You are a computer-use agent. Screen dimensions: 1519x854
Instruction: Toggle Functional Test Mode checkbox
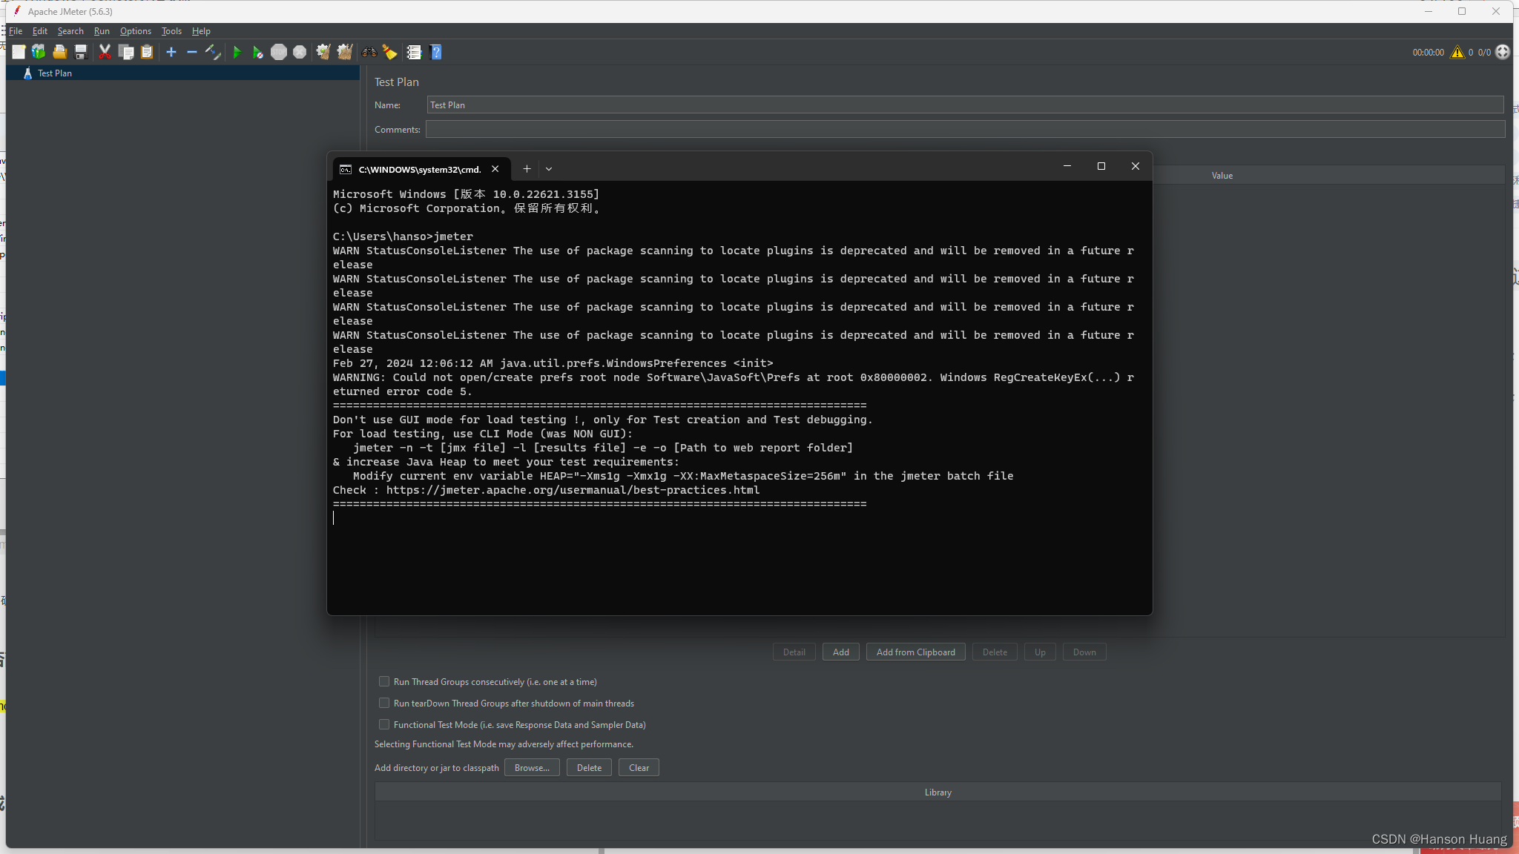click(384, 724)
